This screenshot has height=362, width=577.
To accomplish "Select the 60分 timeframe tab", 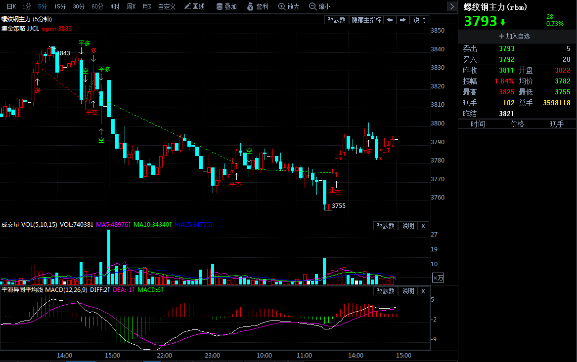I will [x=97, y=6].
